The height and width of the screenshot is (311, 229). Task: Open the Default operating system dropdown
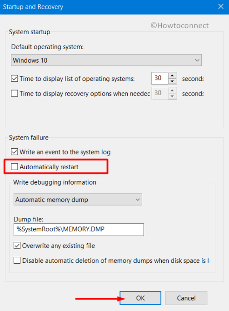[106, 60]
